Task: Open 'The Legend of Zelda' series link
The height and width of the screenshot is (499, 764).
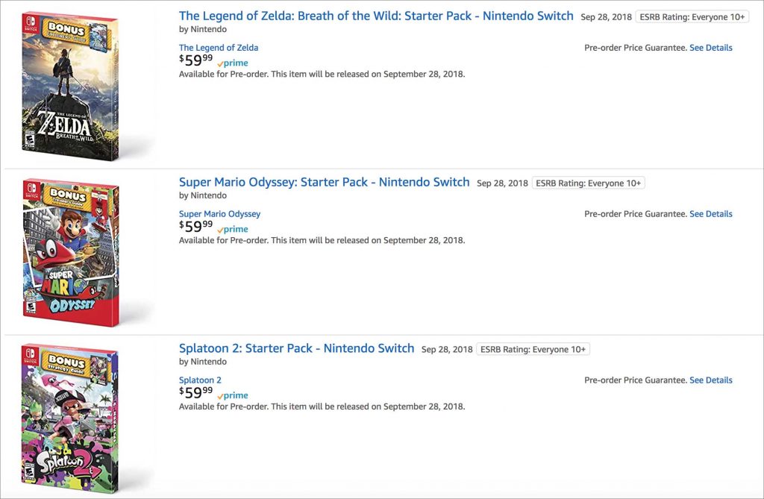Action: click(x=219, y=48)
